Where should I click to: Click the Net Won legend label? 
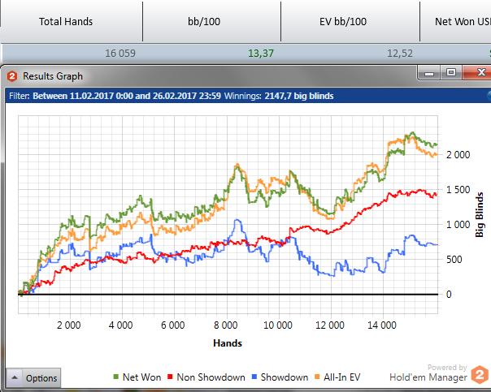click(x=141, y=377)
